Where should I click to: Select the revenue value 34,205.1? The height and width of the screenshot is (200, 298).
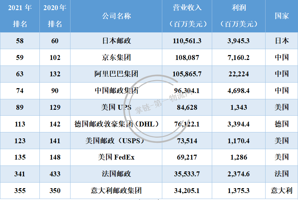[x=187, y=191]
